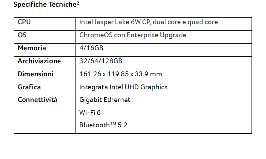Image resolution: width=266 pixels, height=159 pixels.
Task: Click the '4/16GB' memory value
Action: [91, 48]
